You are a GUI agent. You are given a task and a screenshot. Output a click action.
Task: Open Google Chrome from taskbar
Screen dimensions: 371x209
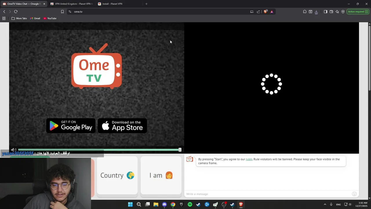click(x=173, y=204)
